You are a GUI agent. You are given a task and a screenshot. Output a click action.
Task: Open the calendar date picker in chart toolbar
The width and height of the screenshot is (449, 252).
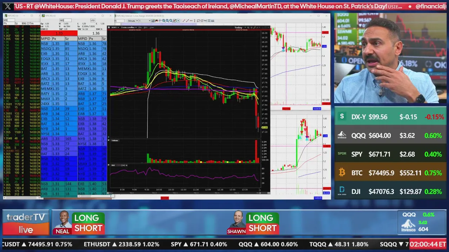(x=153, y=21)
